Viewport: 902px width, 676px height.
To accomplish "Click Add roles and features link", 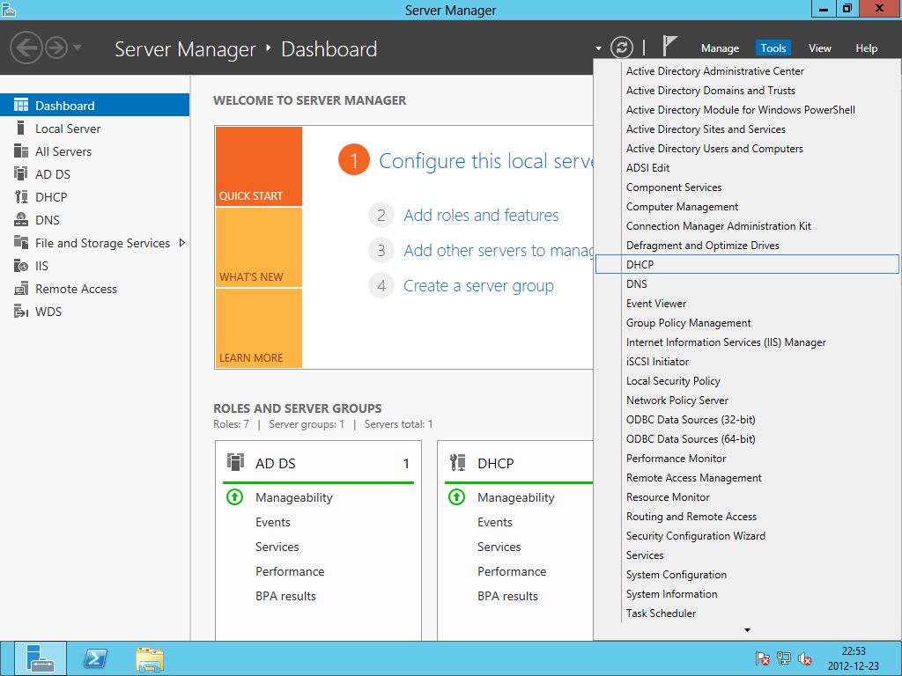I will [x=481, y=215].
